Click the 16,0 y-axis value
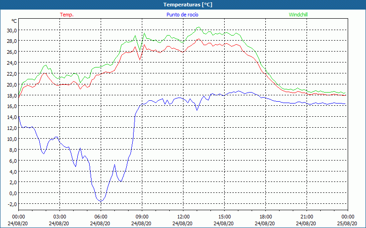Image resolution: width=366 pixels, height=228 pixels. click(x=11, y=106)
